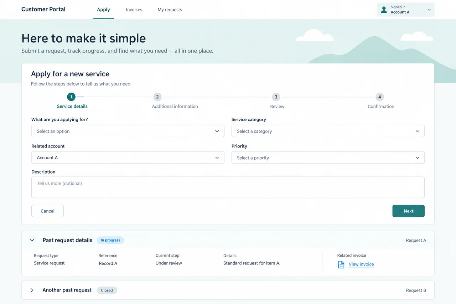Follow the View invoice link
The image size is (456, 304).
361,264
